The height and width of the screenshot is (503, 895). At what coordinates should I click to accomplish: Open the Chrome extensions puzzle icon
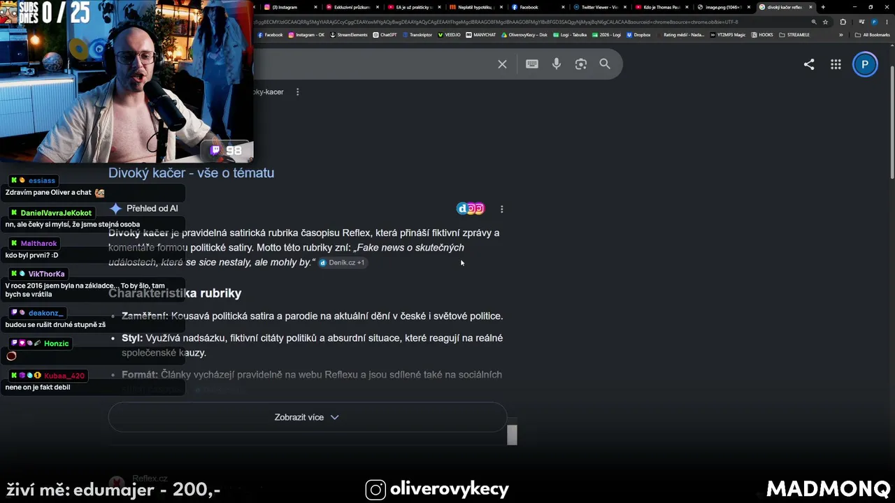[843, 22]
